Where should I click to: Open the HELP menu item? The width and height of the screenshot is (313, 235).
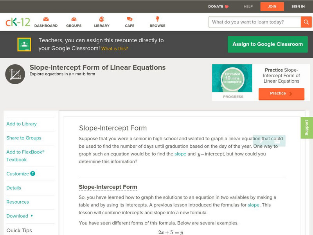click(248, 7)
